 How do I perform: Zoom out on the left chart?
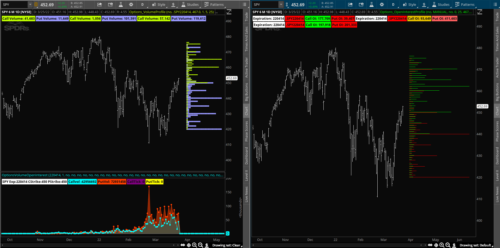click(x=201, y=245)
